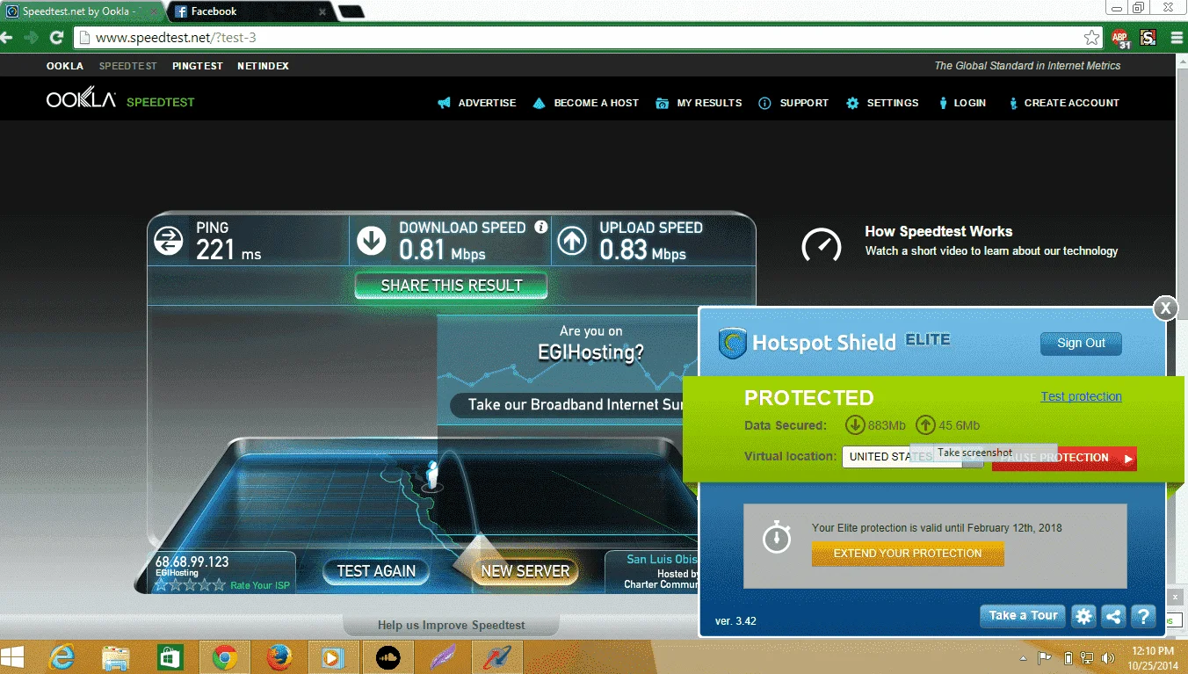This screenshot has height=674, width=1188.
Task: Open File Explorer from the taskbar
Action: (117, 657)
